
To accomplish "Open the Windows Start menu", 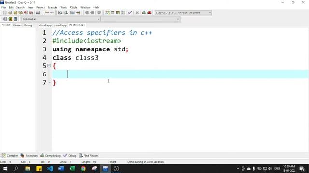I will pyautogui.click(x=5, y=169).
